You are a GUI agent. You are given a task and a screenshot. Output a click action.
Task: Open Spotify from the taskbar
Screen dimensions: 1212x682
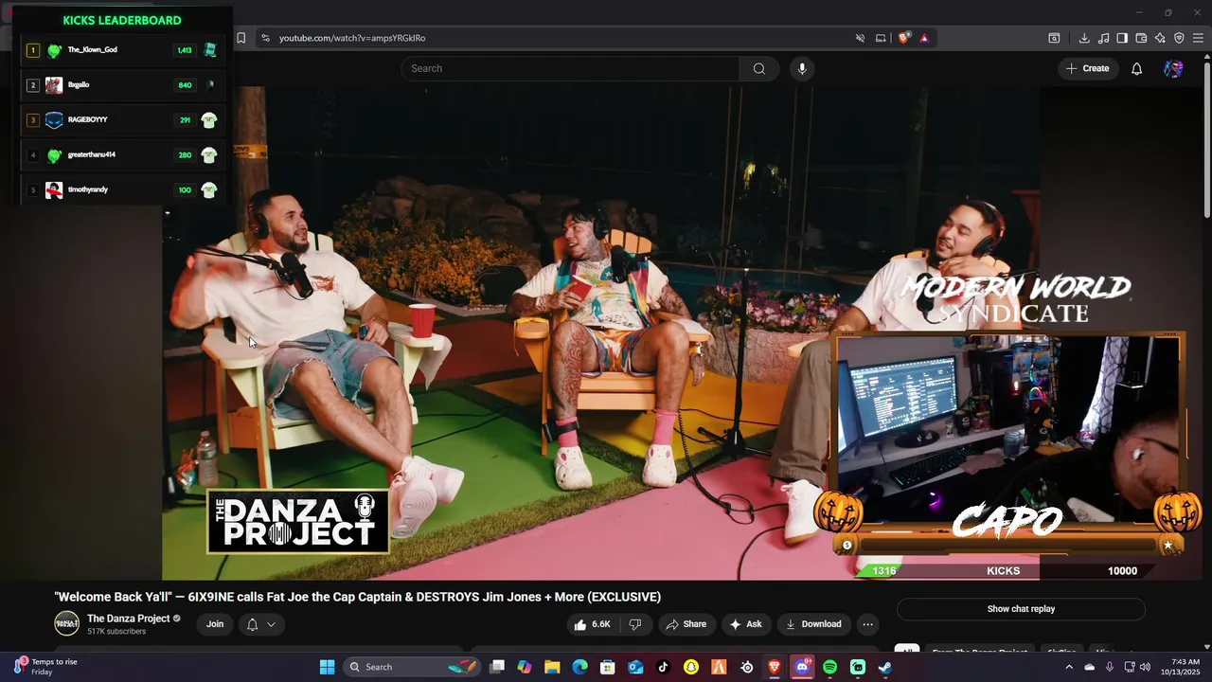click(830, 667)
